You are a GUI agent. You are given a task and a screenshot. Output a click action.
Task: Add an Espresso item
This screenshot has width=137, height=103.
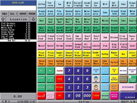51,4
